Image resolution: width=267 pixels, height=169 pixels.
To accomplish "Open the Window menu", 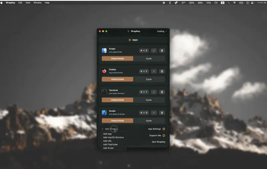I will (37, 3).
